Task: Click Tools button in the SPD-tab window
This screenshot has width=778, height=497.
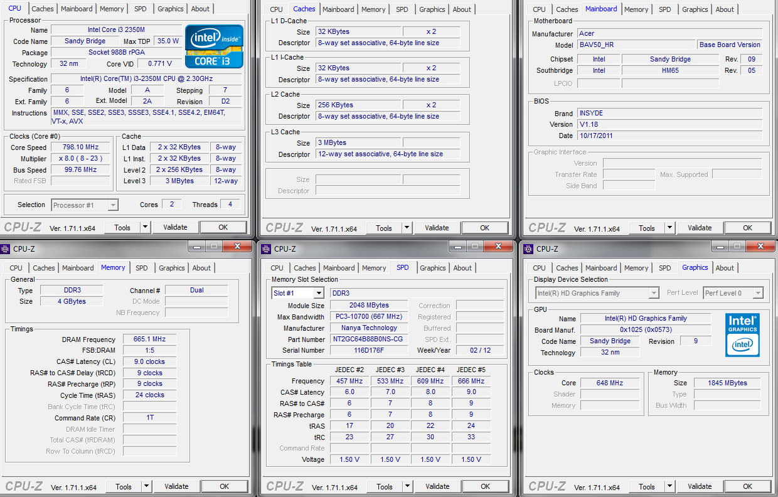Action: (x=385, y=486)
